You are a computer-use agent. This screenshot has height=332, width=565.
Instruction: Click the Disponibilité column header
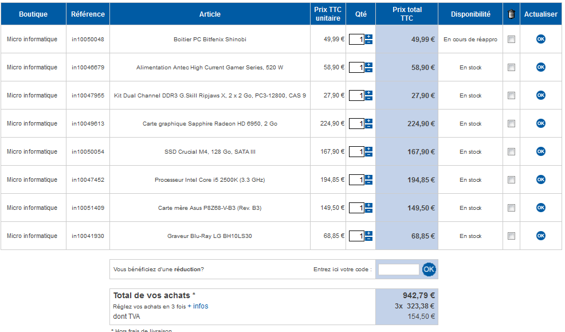(x=470, y=14)
